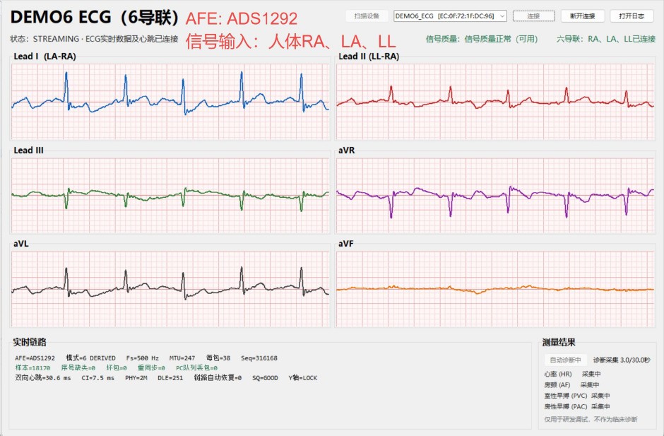
Task: Click the Lead I (LA-RA) waveform chart
Action: point(170,102)
